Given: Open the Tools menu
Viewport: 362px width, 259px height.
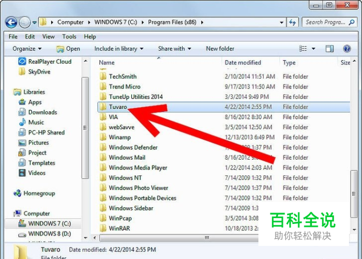Looking at the screenshot, I should 69,37.
